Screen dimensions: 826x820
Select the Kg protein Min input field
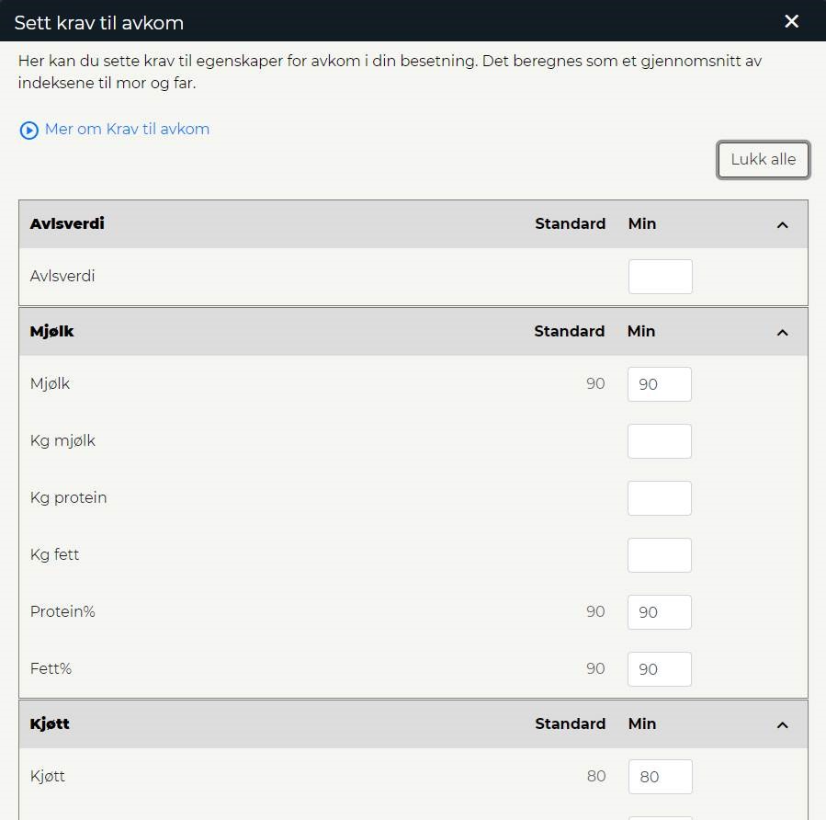click(x=660, y=498)
